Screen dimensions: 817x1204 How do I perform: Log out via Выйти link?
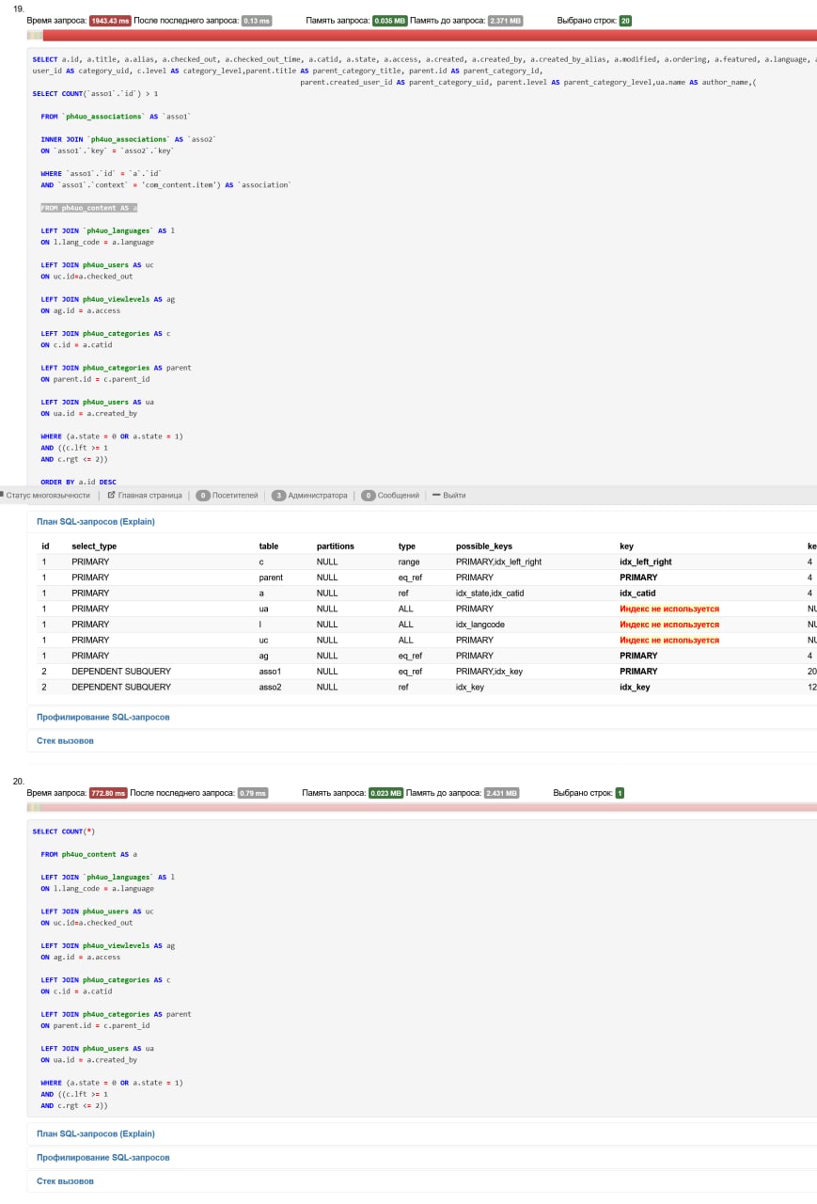coord(454,495)
